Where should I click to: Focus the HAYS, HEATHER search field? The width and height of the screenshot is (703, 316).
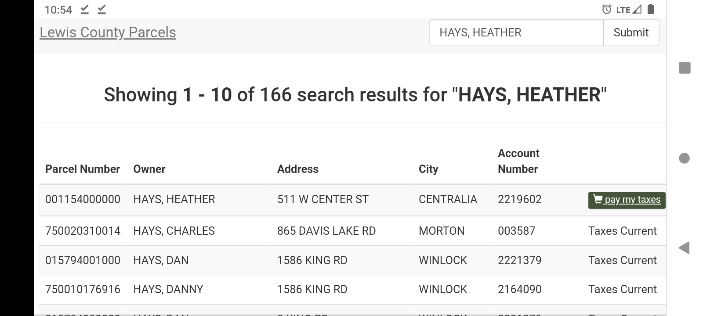516,32
